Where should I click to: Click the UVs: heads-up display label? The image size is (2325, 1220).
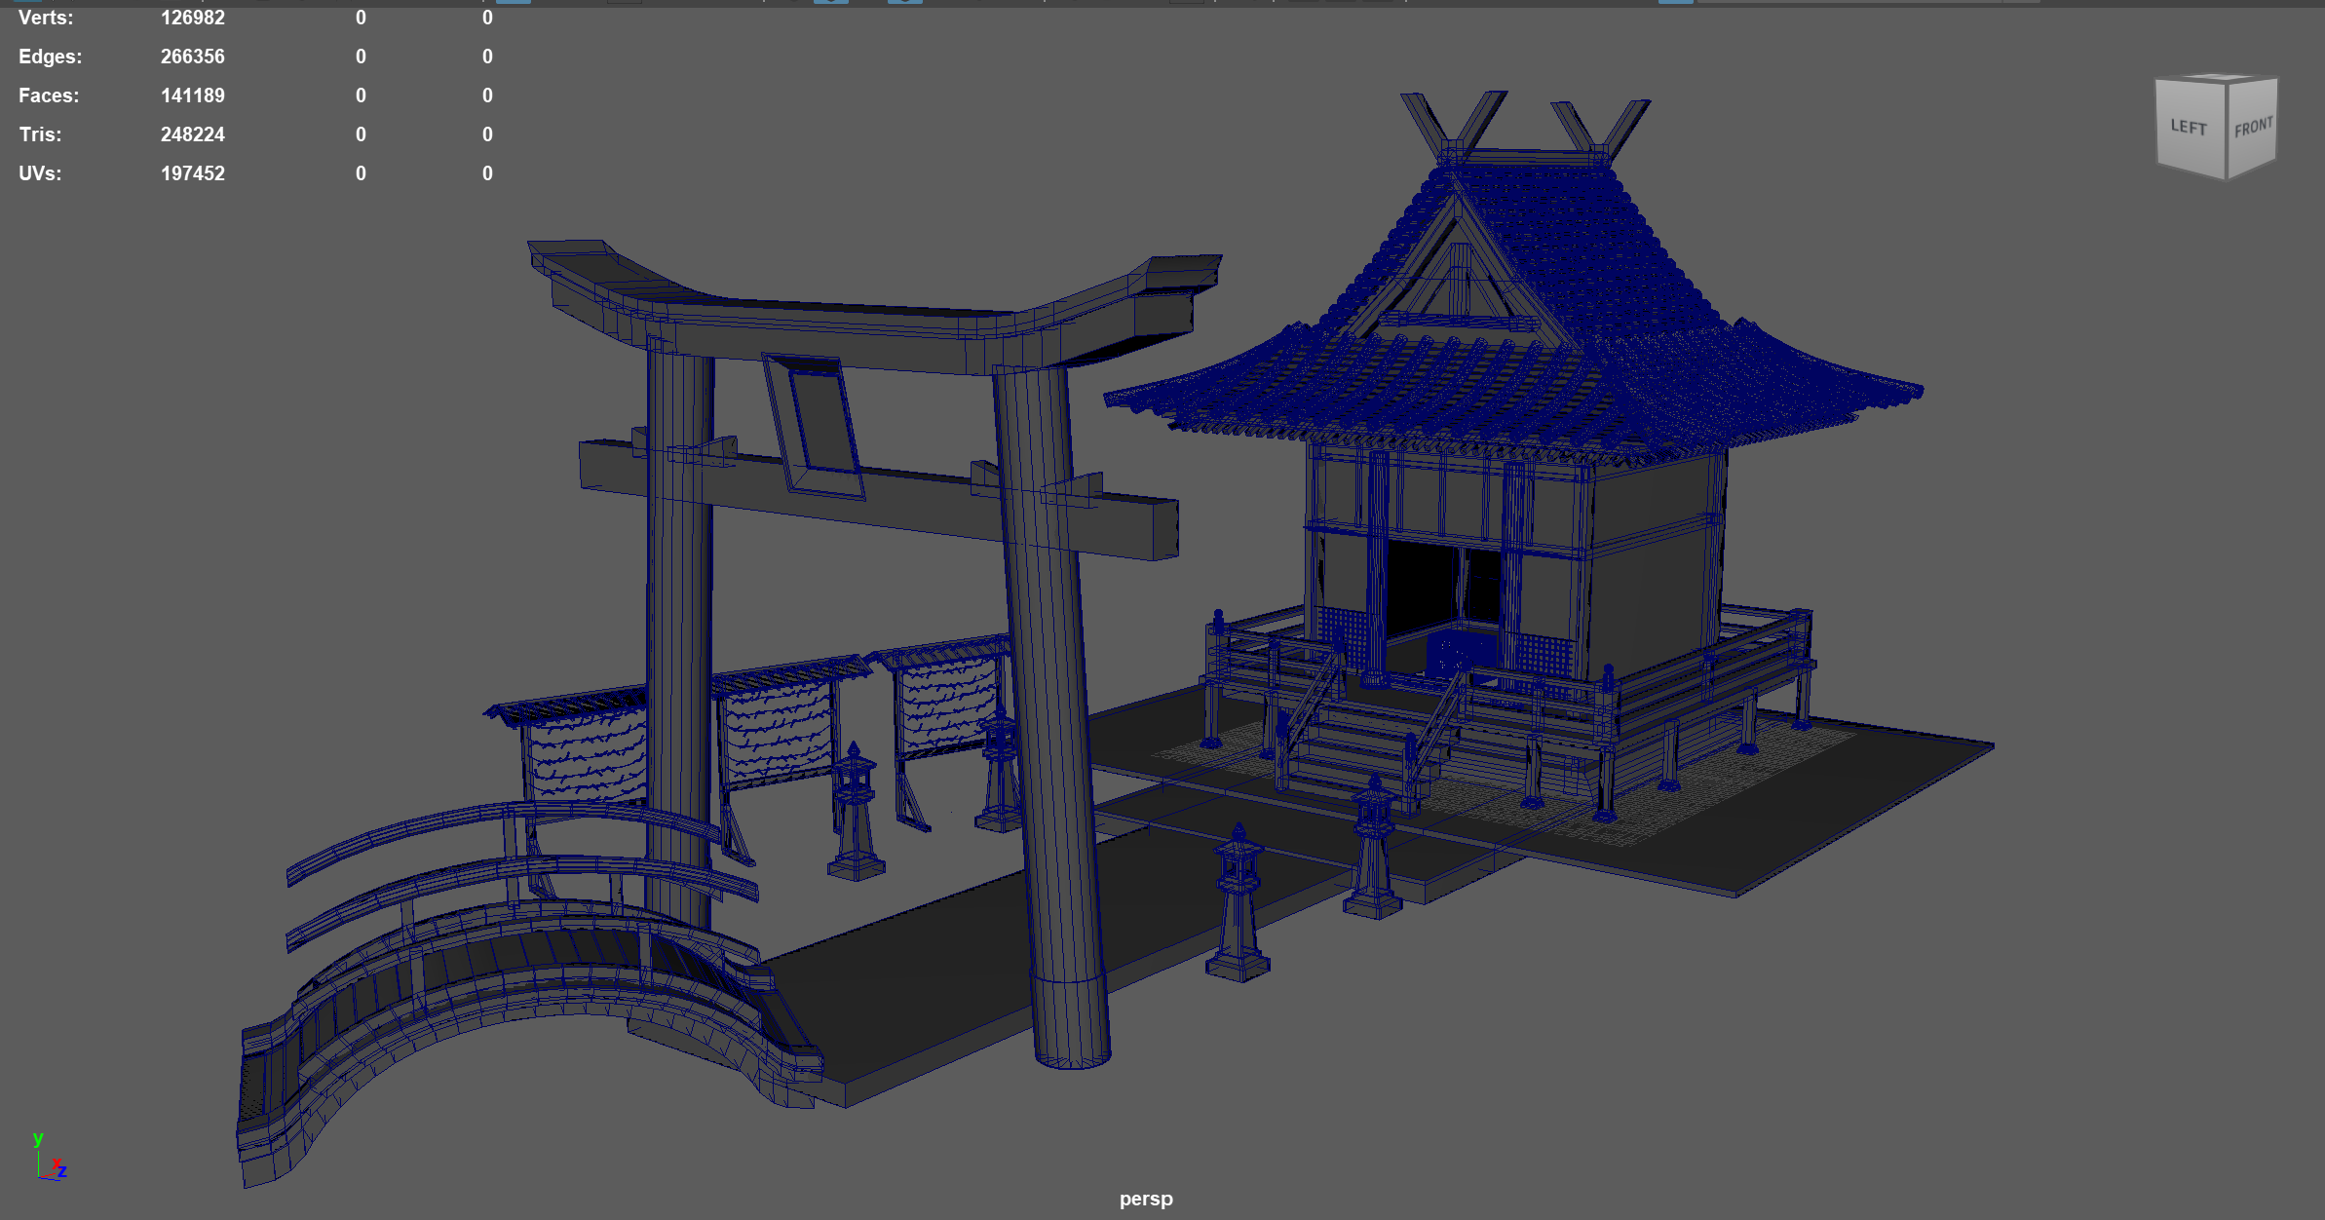pyautogui.click(x=40, y=173)
